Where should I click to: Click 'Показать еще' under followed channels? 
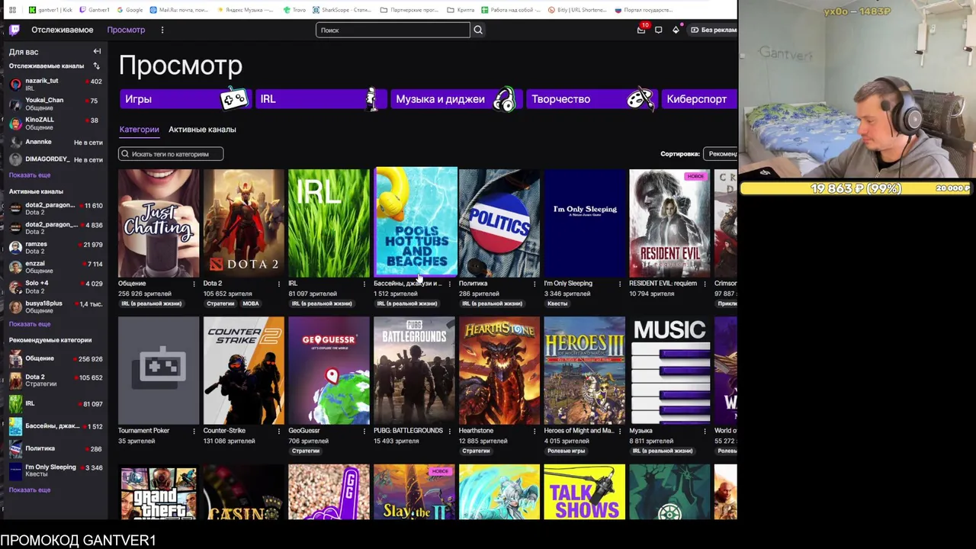tap(30, 175)
